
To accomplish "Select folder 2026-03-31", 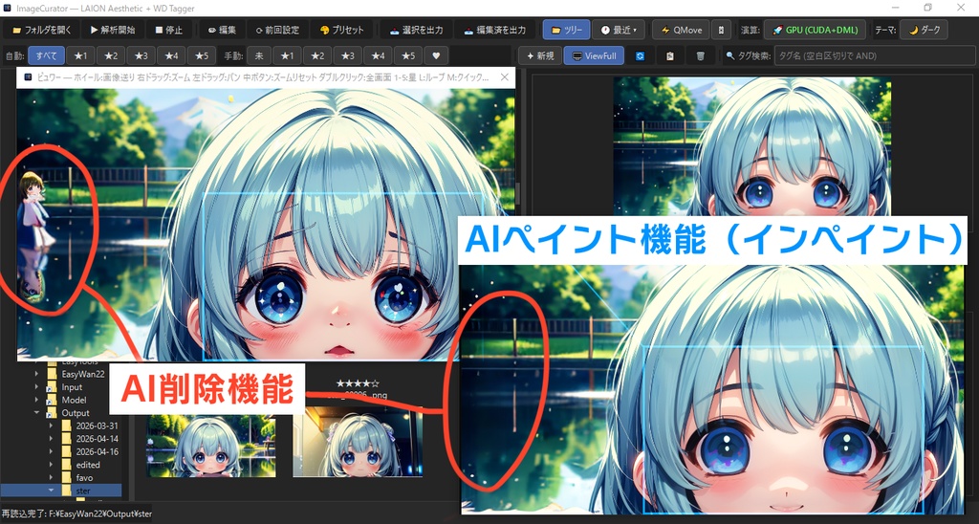I will 97,426.
